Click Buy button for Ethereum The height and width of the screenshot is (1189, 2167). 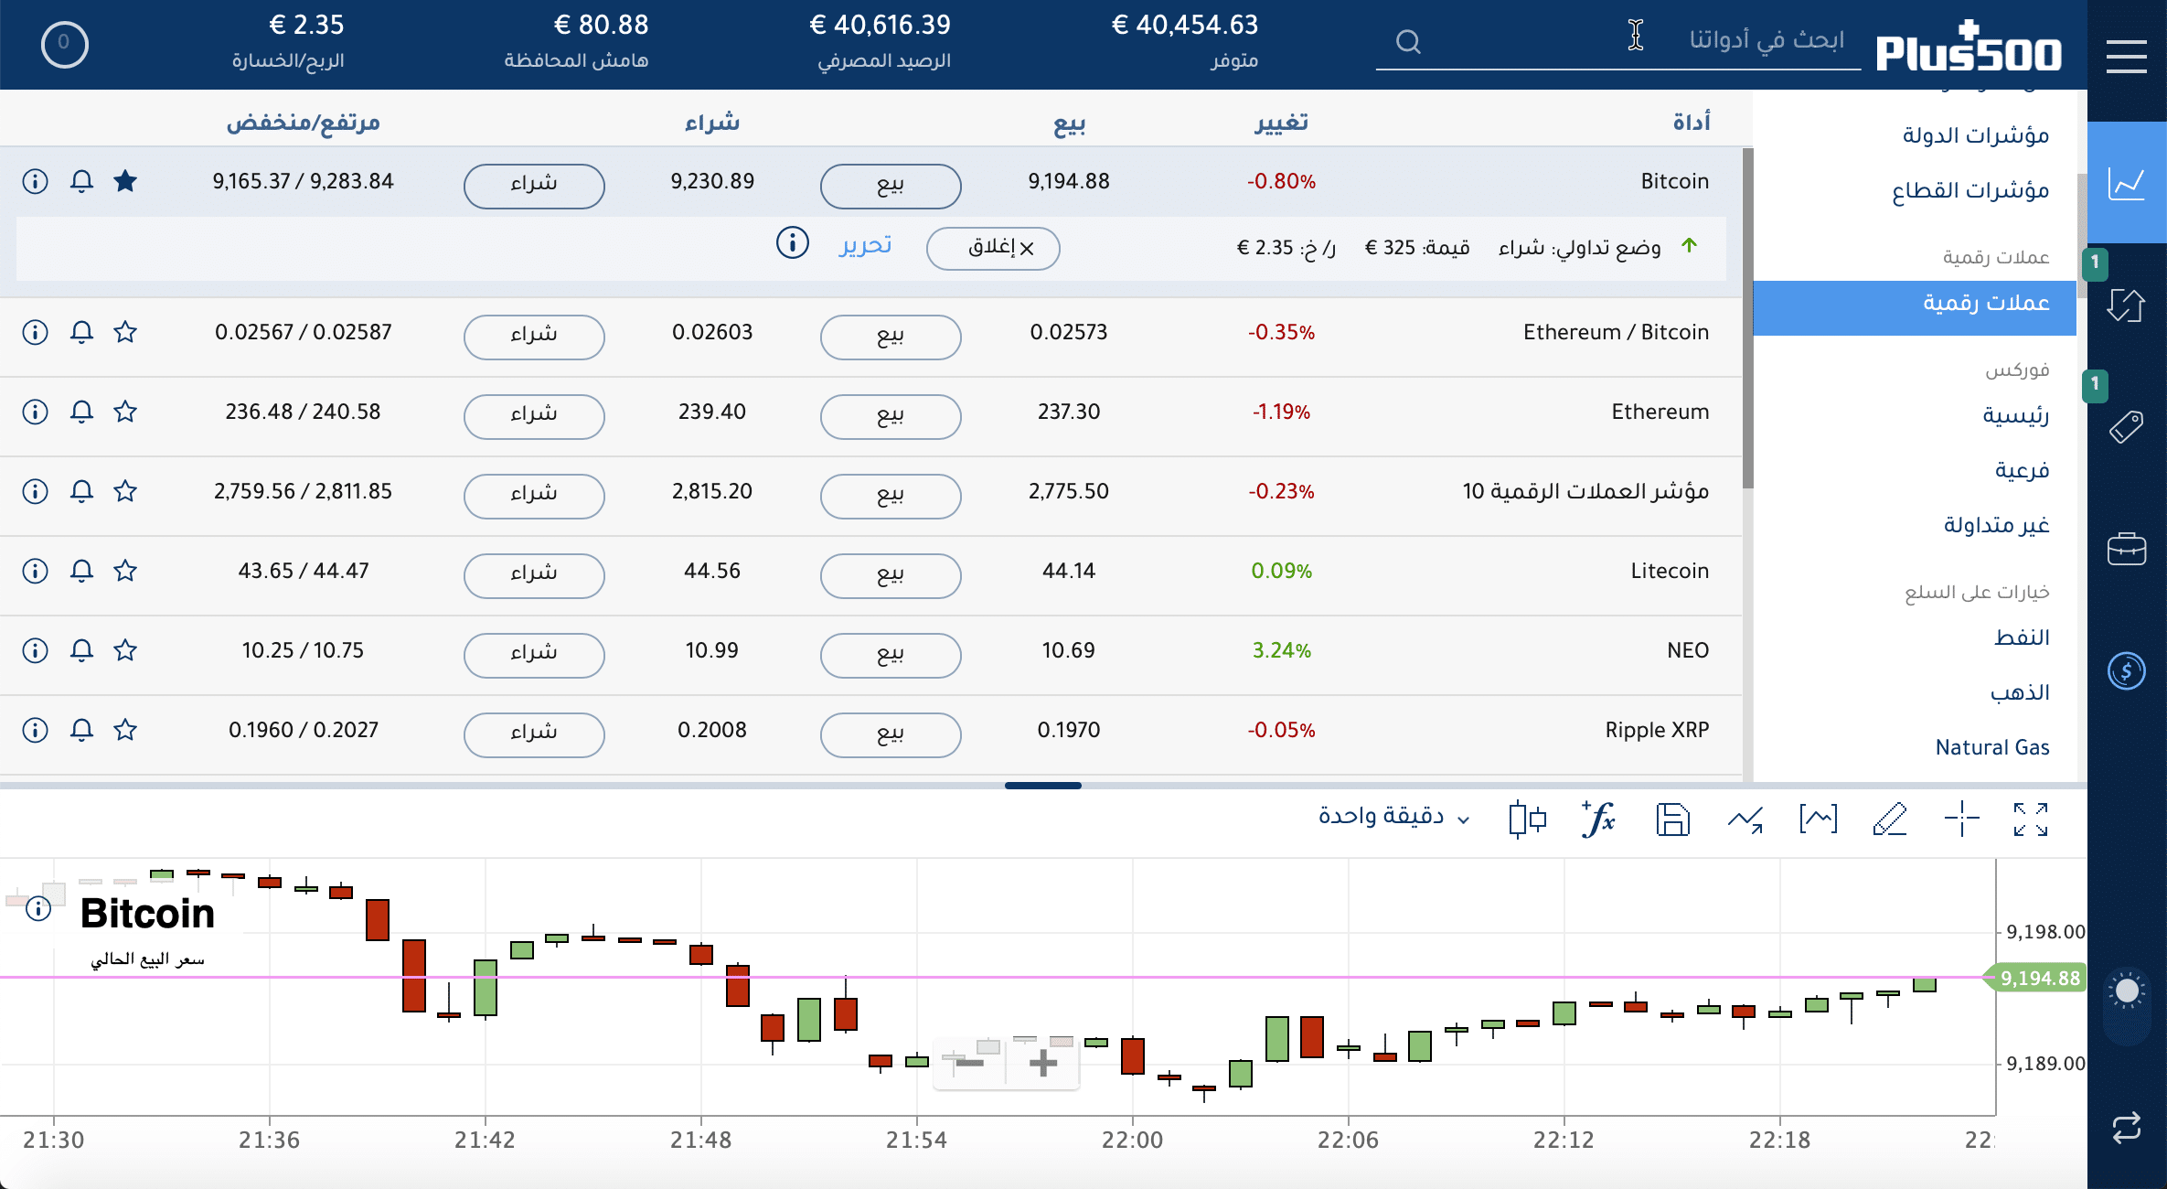click(534, 416)
